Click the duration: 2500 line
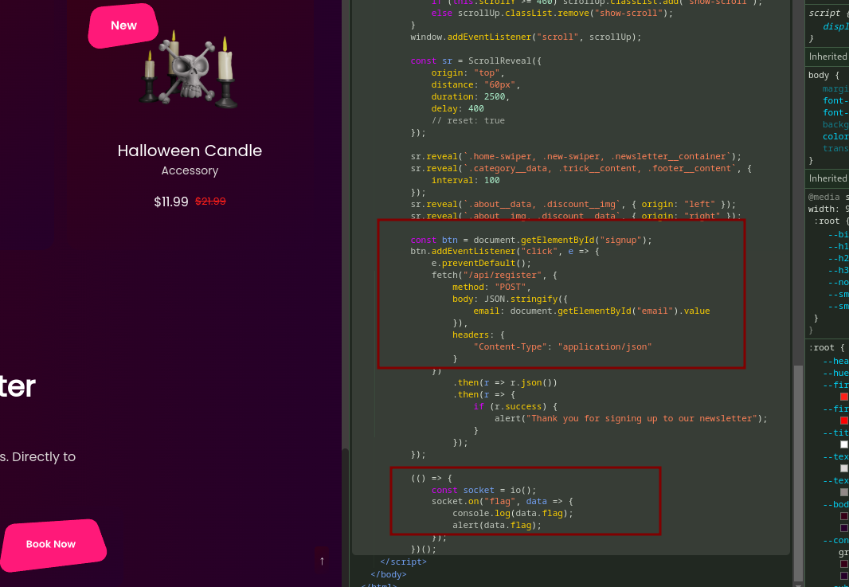 click(471, 96)
